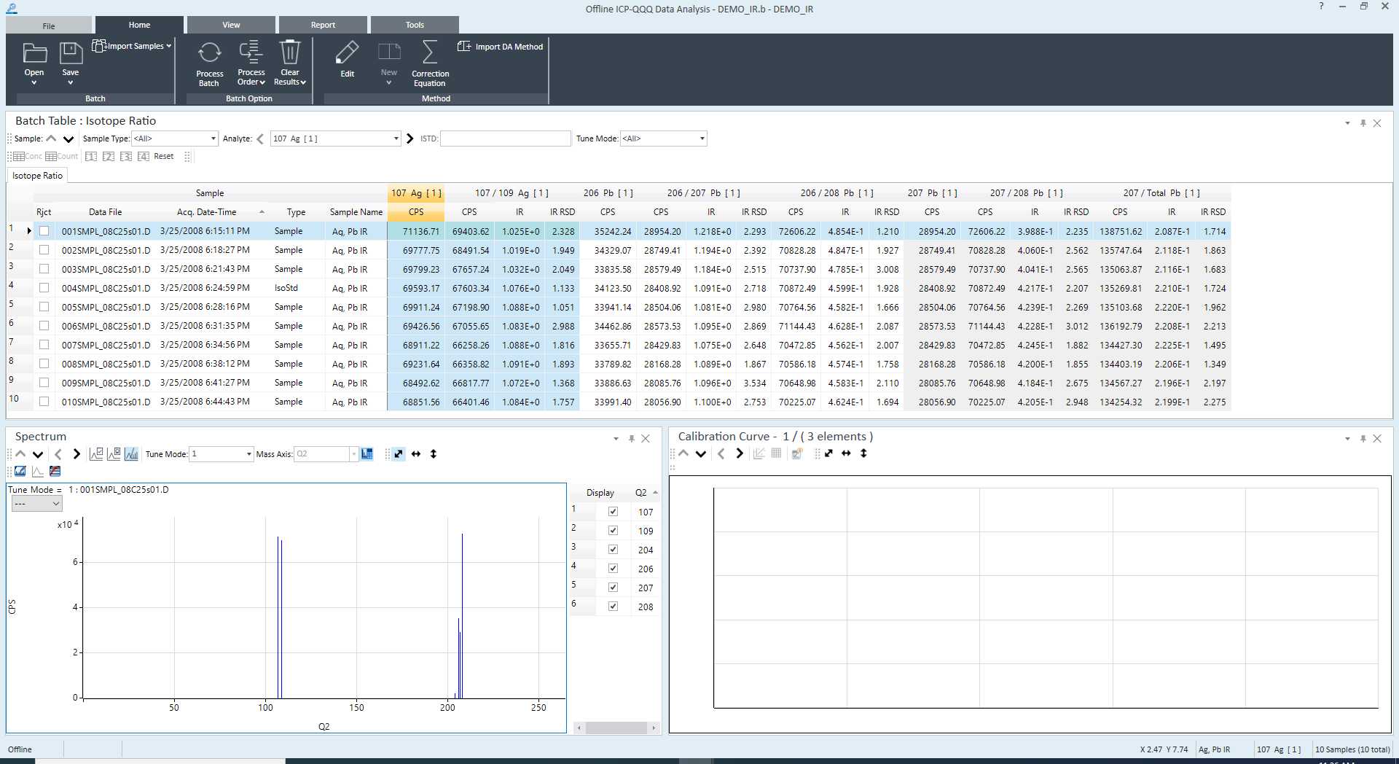Viewport: 1399px width, 764px height.
Task: Click the Save batch icon
Action: click(71, 54)
